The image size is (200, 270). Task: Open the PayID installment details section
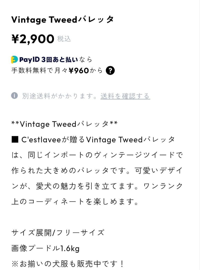click(60, 64)
